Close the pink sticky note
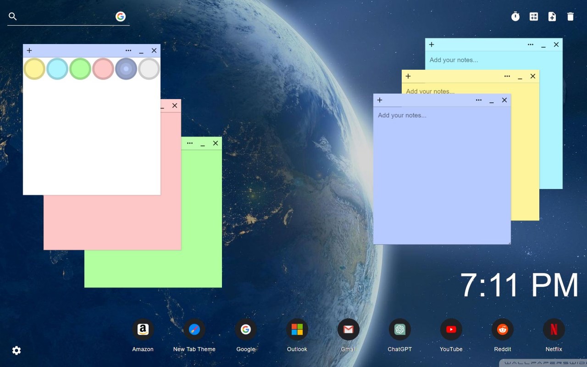 (175, 106)
